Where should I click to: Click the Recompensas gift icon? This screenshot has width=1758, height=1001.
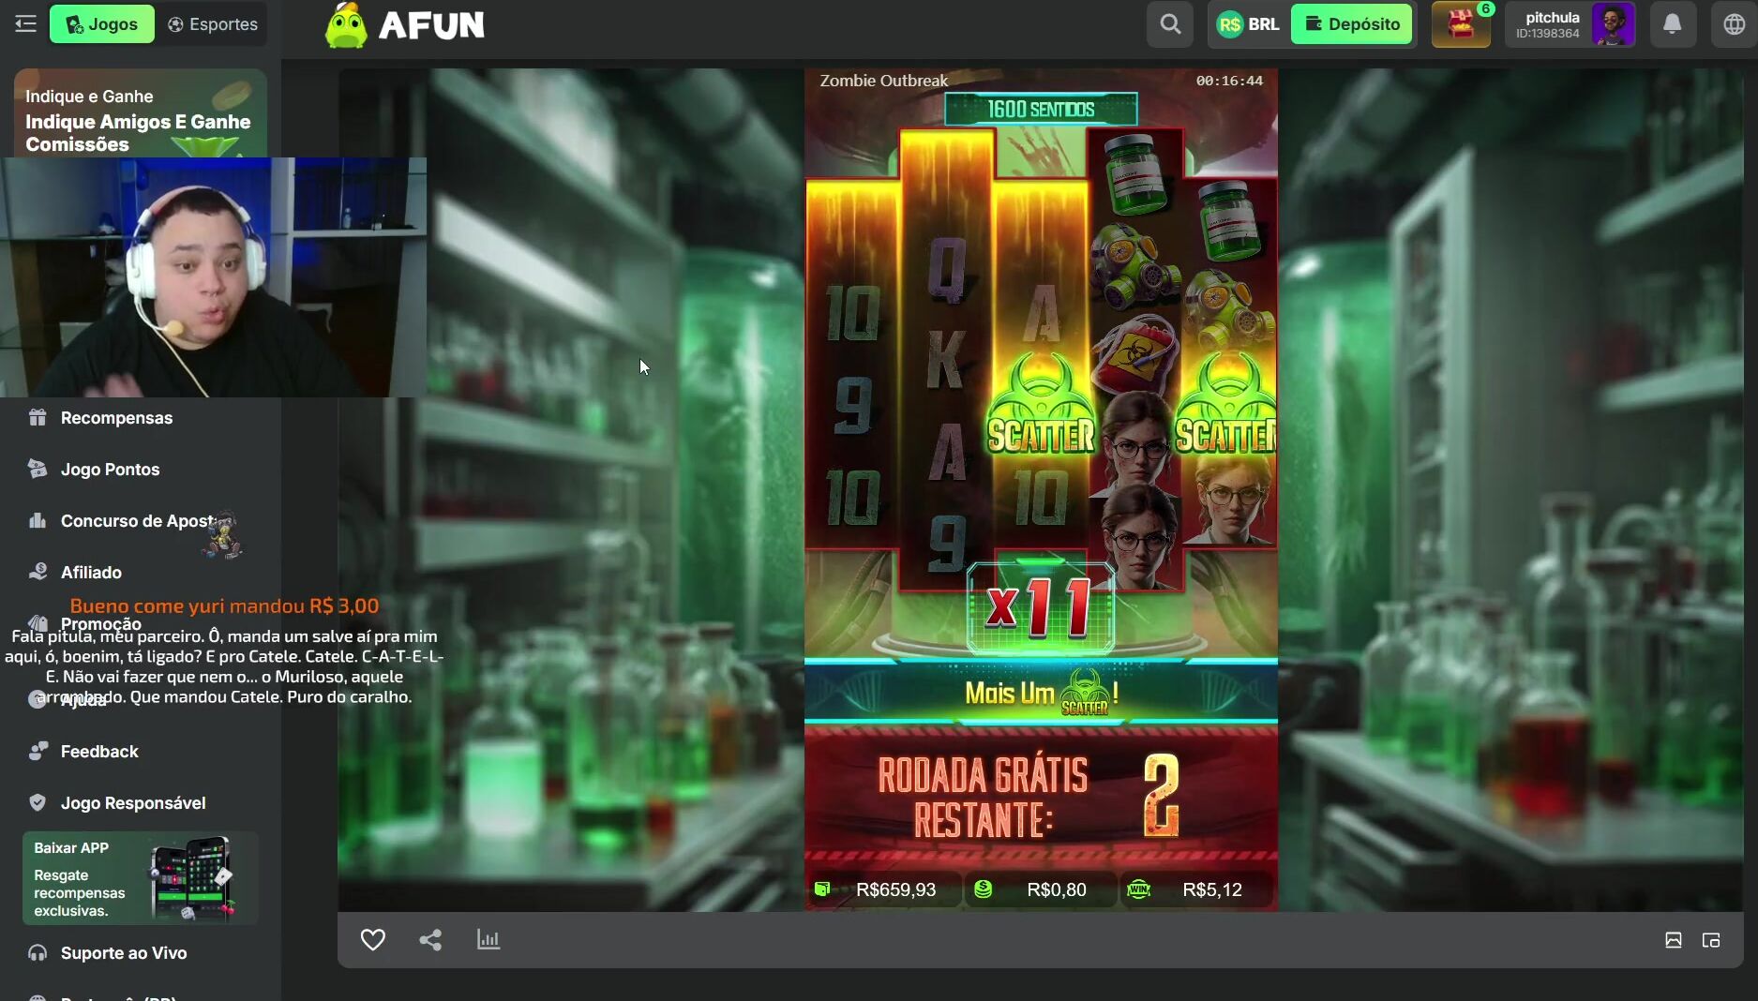point(38,418)
